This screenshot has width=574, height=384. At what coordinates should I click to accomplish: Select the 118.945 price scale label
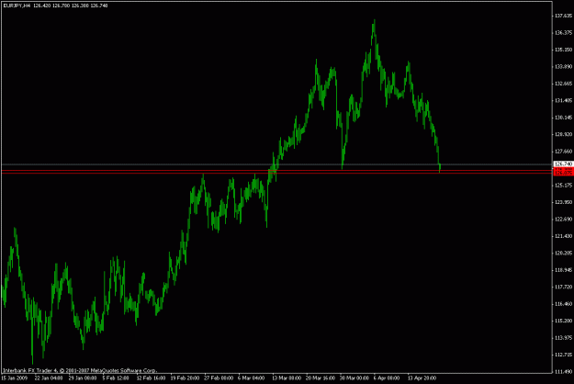click(x=563, y=270)
